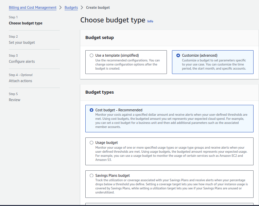Click the Create budget breadcrumb text
Screen dimensions: 259x206
[98, 7]
